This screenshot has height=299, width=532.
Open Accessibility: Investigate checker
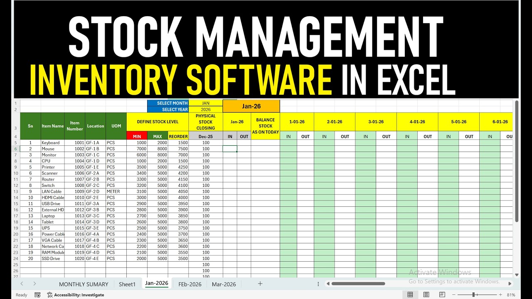[x=75, y=295]
